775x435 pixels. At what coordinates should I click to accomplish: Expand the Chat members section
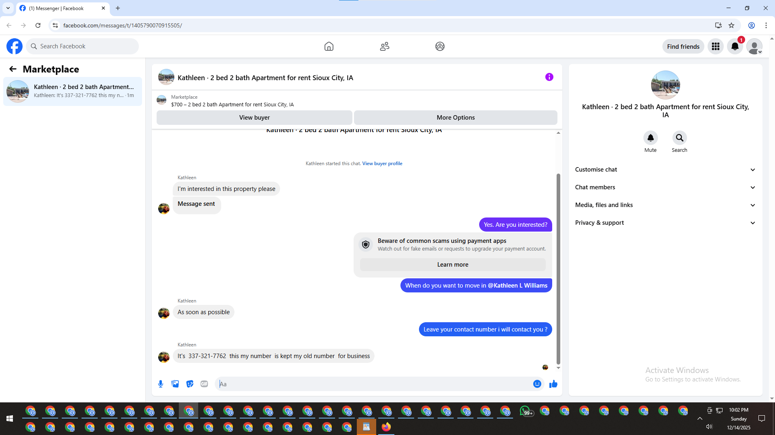(x=665, y=187)
